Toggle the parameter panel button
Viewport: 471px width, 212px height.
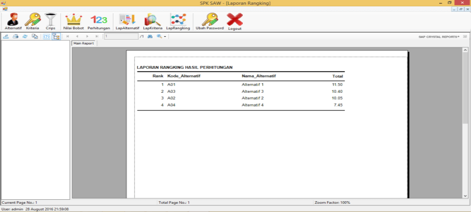click(46, 37)
